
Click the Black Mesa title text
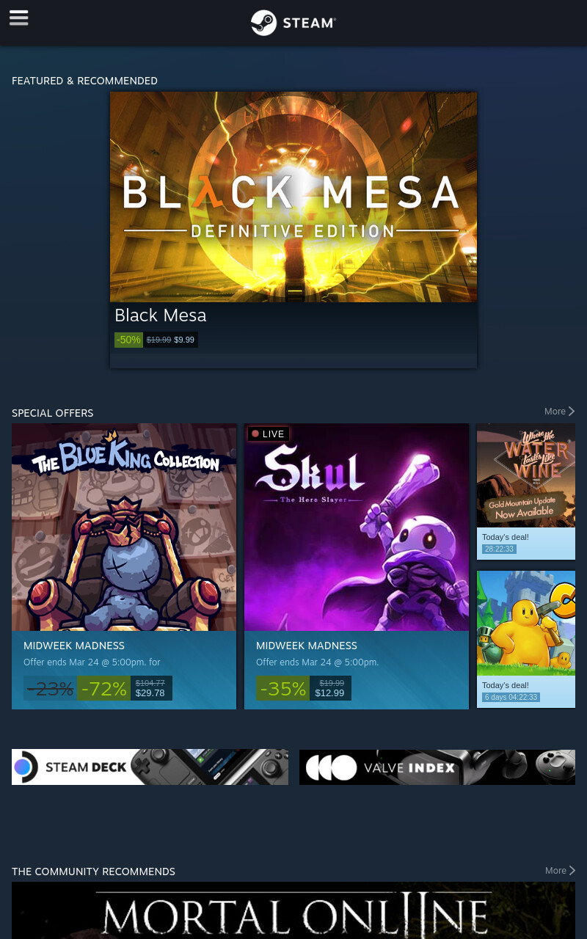160,315
